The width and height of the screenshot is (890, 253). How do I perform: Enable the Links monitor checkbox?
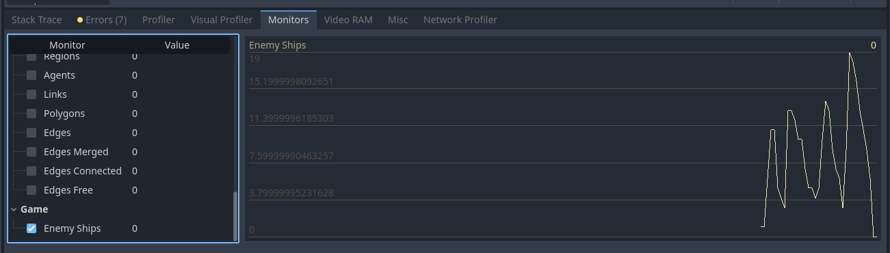(31, 94)
